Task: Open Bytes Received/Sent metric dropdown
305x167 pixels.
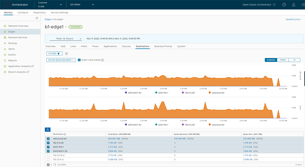Action: [x=61, y=60]
